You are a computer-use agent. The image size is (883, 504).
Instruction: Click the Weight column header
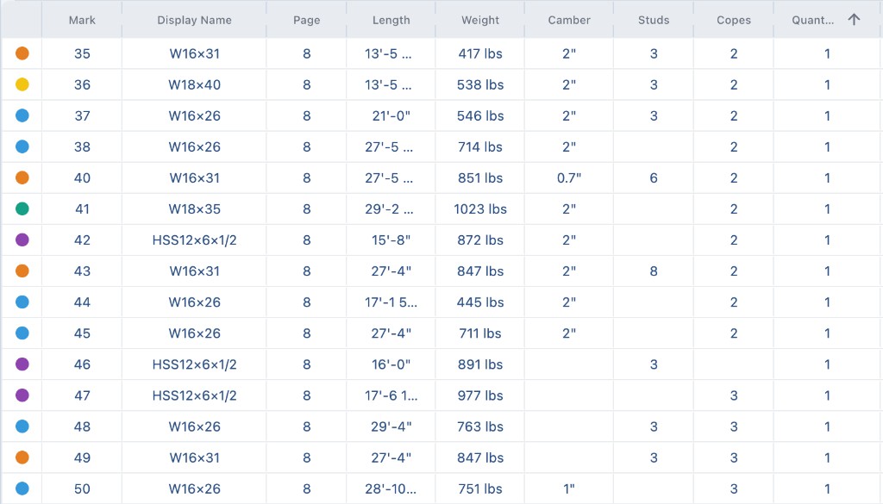coord(480,21)
